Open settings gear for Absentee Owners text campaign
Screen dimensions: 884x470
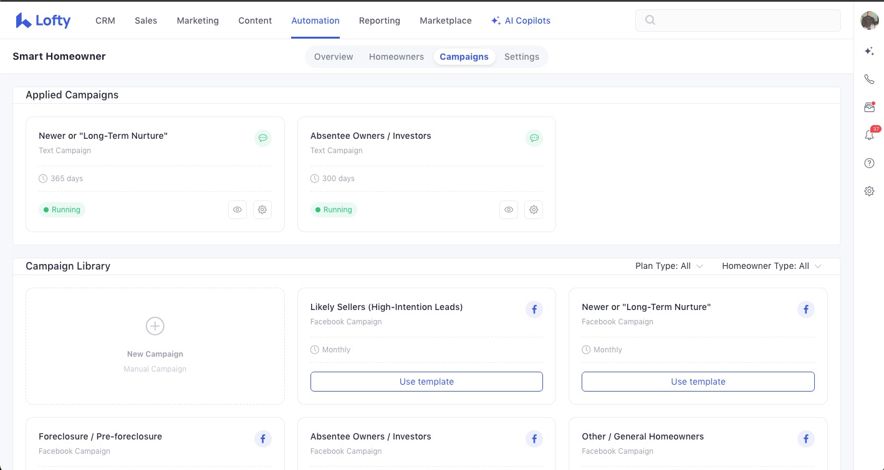click(x=534, y=210)
